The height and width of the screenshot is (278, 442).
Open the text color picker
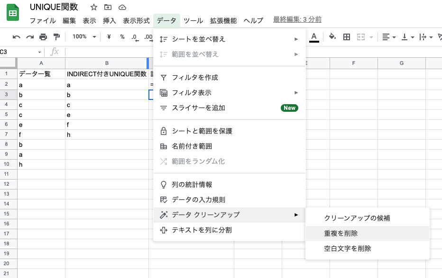pos(314,37)
